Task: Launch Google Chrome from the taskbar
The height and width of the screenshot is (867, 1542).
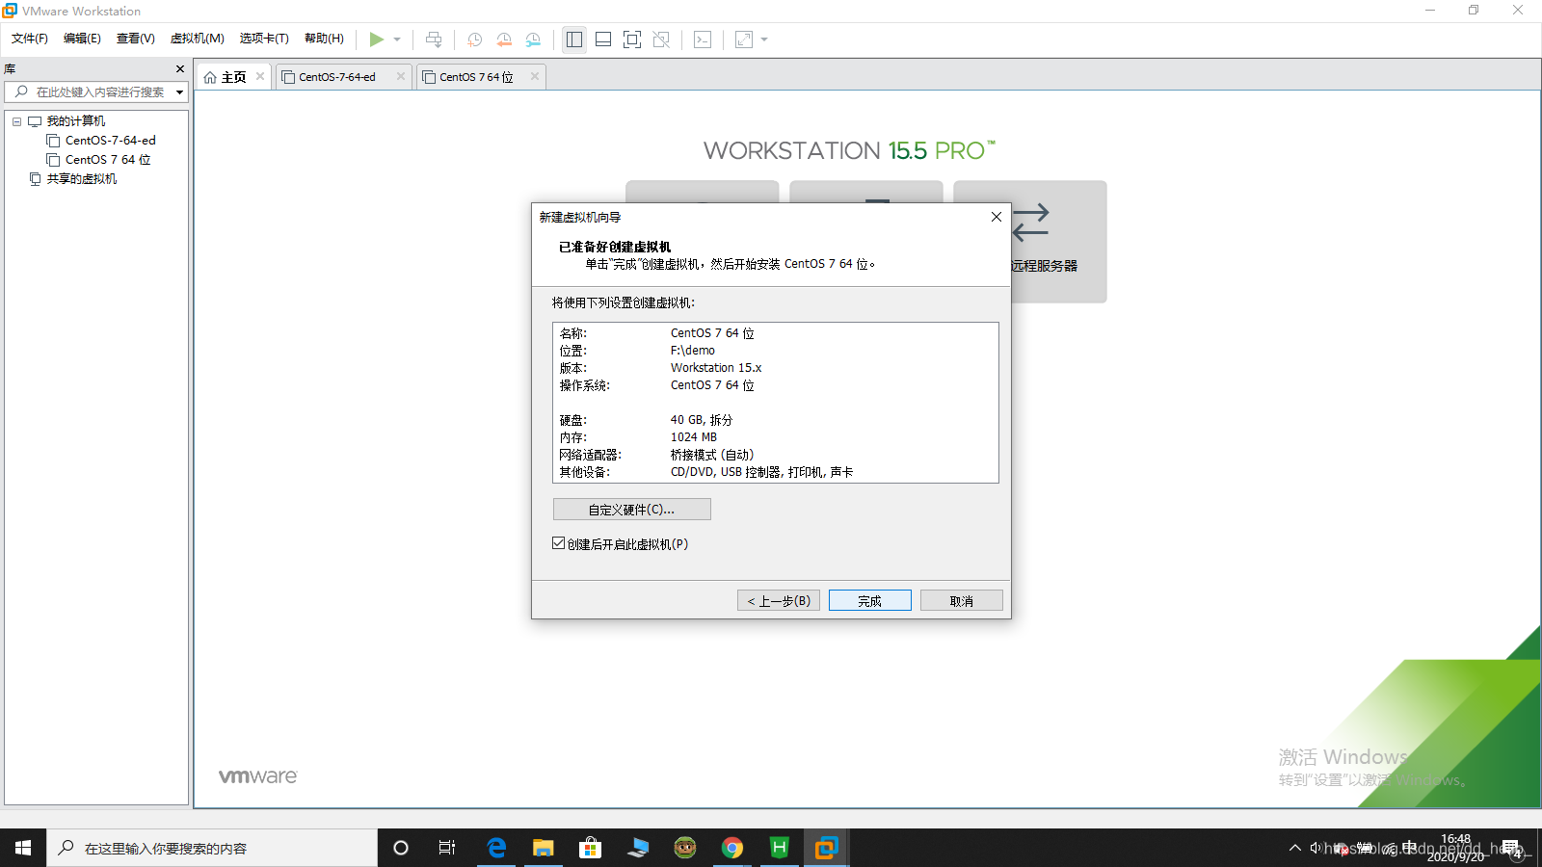Action: [x=732, y=848]
